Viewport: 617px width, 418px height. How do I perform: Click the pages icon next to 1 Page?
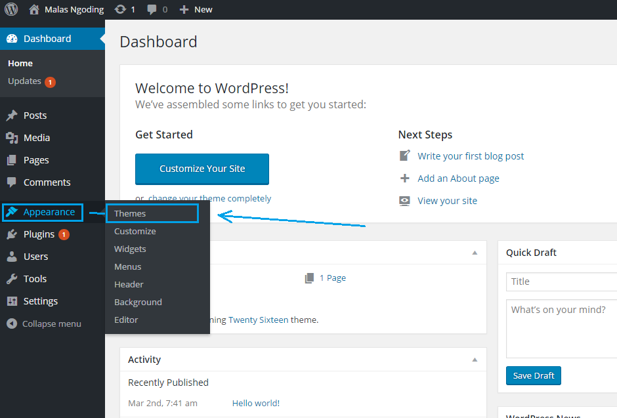[x=310, y=278]
